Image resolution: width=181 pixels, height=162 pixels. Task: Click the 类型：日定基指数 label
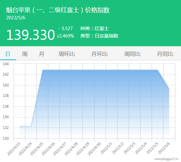pyautogui.click(x=99, y=36)
